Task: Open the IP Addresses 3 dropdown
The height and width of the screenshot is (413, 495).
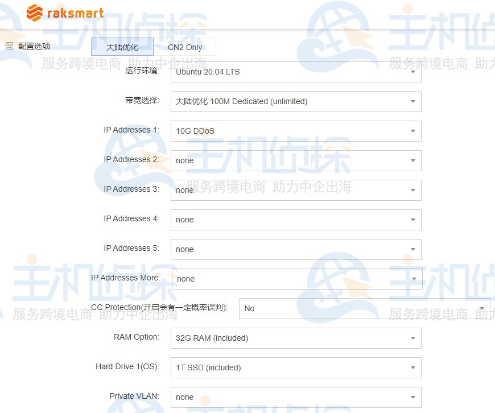Action: pos(296,190)
